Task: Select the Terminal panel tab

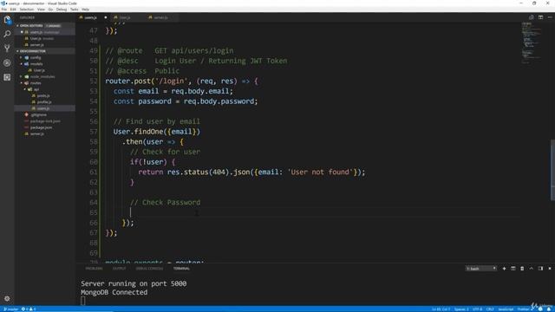Action: point(181,269)
